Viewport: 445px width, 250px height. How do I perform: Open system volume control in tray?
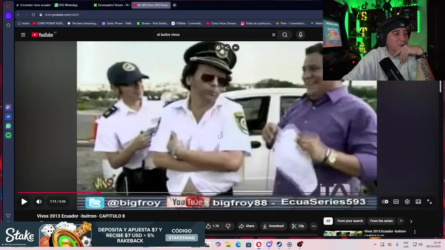click(420, 244)
